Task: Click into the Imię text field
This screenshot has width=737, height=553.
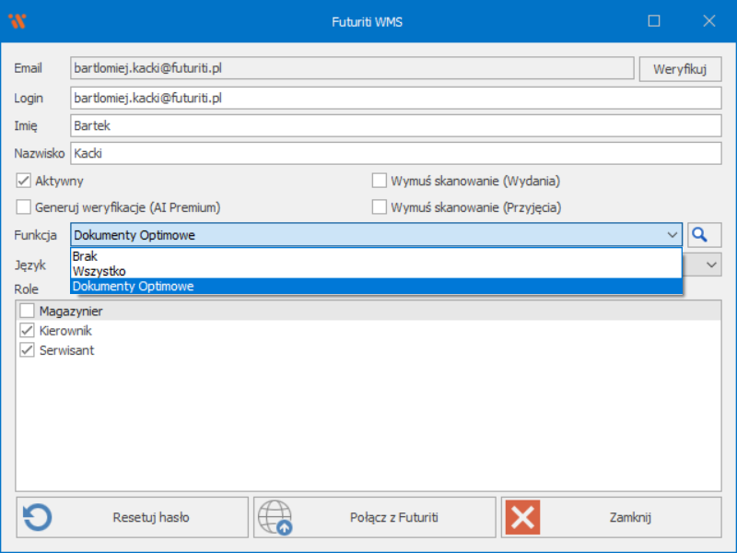Action: tap(394, 126)
